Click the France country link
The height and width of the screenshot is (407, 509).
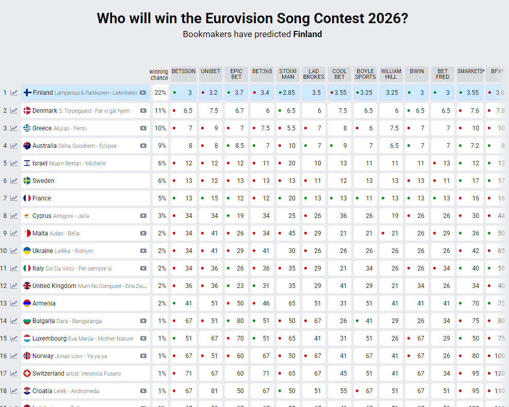(x=42, y=198)
